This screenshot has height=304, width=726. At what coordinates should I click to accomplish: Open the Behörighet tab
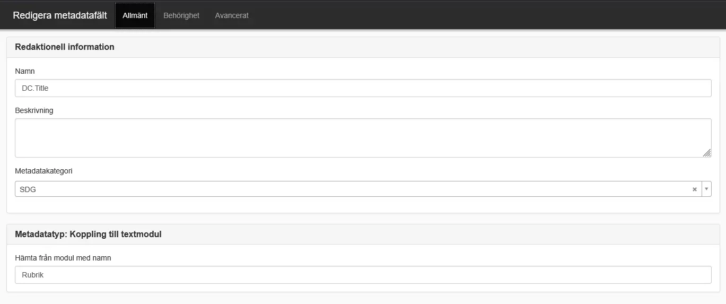(181, 15)
